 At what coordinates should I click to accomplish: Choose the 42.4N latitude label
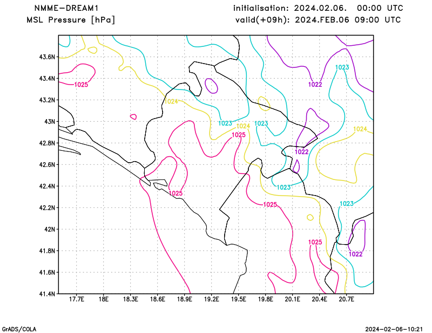point(47,186)
